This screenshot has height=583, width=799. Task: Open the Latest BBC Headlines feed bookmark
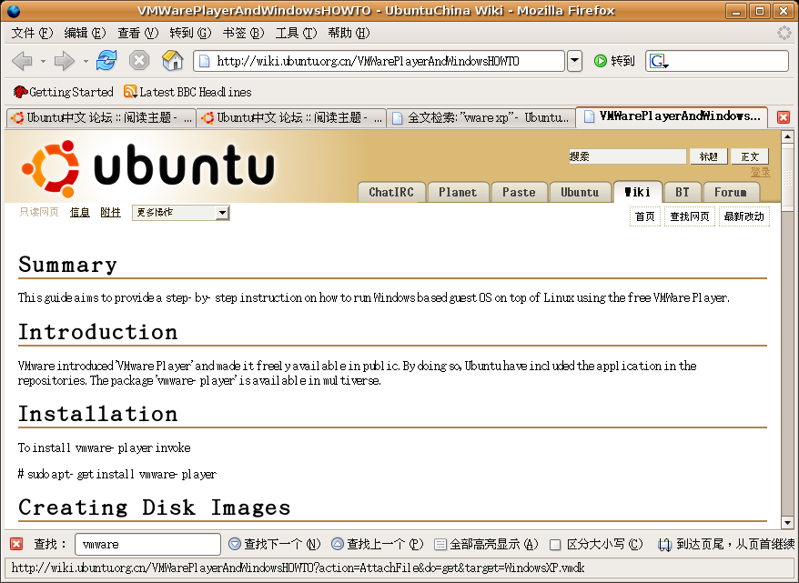click(x=187, y=92)
